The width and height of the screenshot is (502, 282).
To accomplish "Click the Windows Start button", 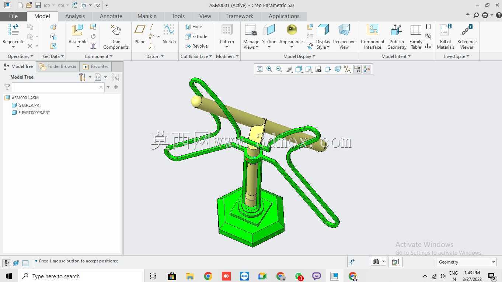I will click(x=9, y=276).
